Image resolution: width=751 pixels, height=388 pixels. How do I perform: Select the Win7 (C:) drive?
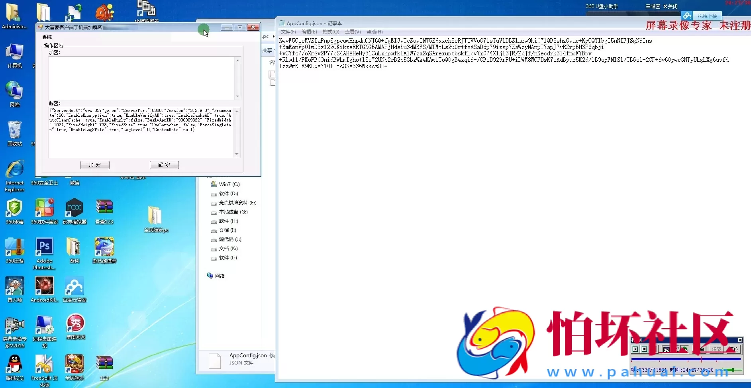pos(229,184)
